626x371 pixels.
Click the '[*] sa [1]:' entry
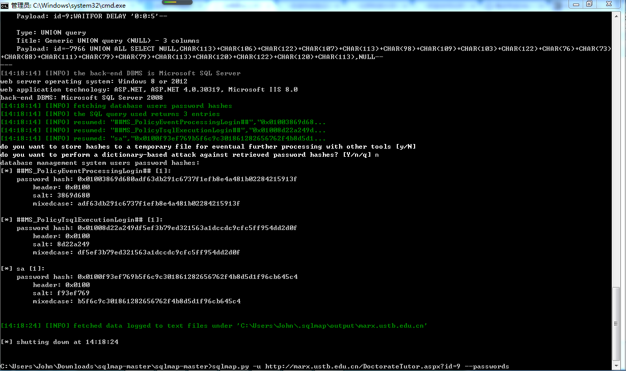22,269
